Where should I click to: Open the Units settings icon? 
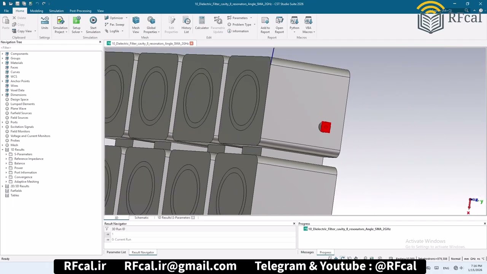45,23
